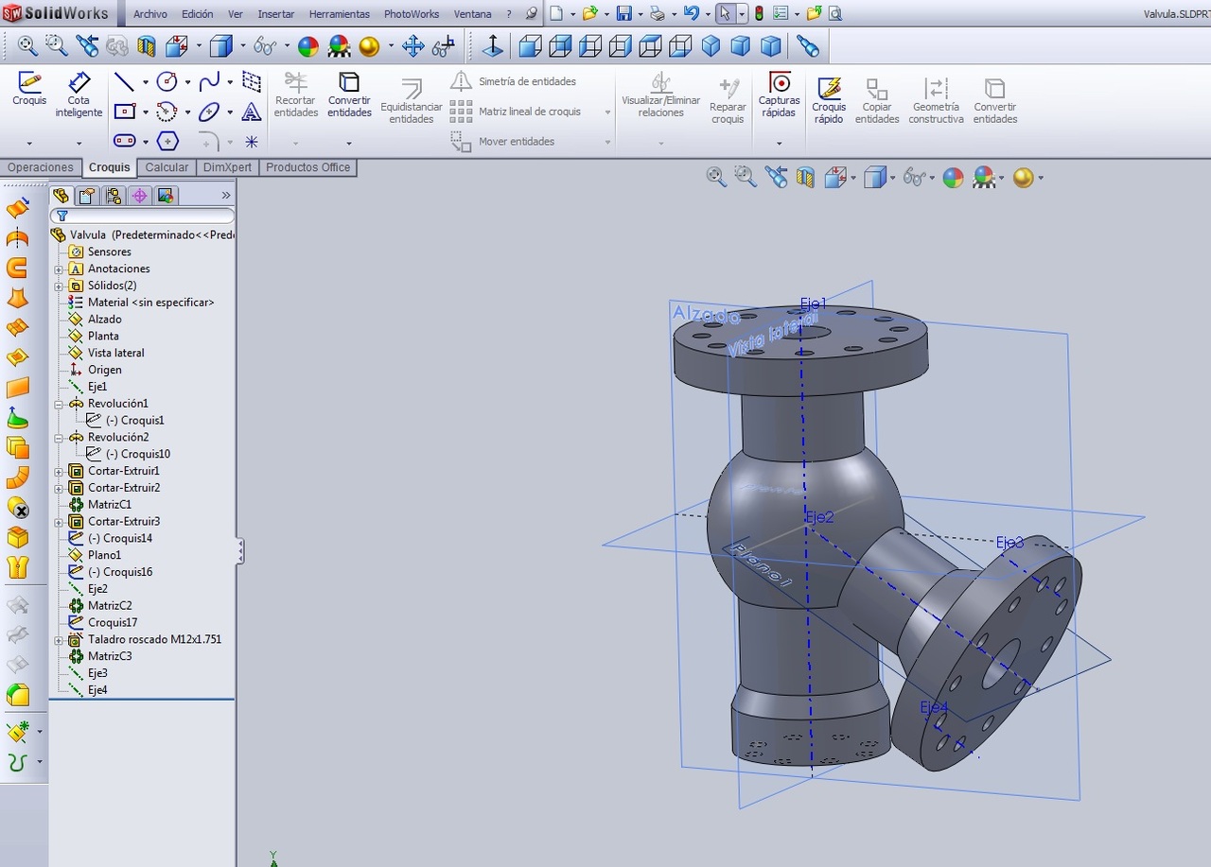Click Recortar entidades button
Screen dimensions: 1211x867
click(296, 95)
